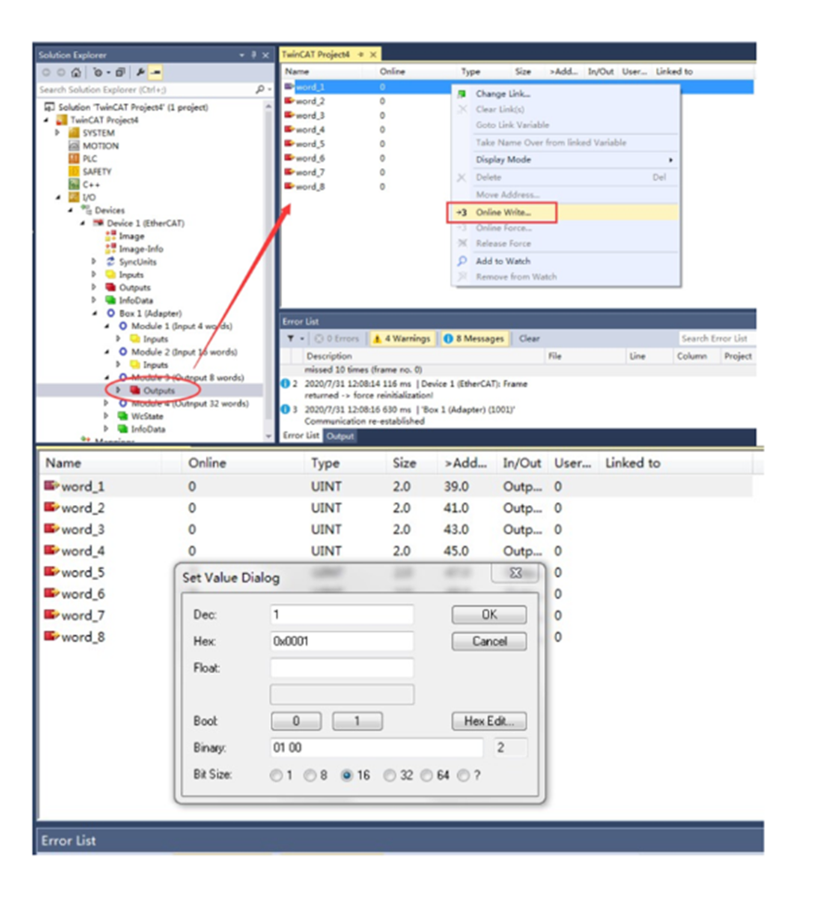Select Bit Size 32 radio button
This screenshot has width=825, height=906.
(x=390, y=775)
